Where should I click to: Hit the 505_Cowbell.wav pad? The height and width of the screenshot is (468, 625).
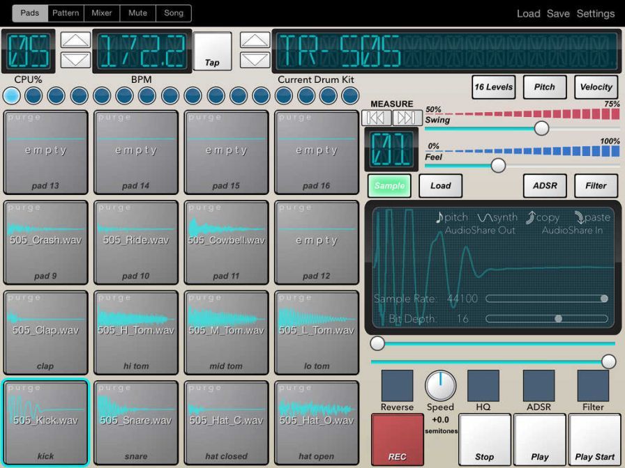pos(226,242)
